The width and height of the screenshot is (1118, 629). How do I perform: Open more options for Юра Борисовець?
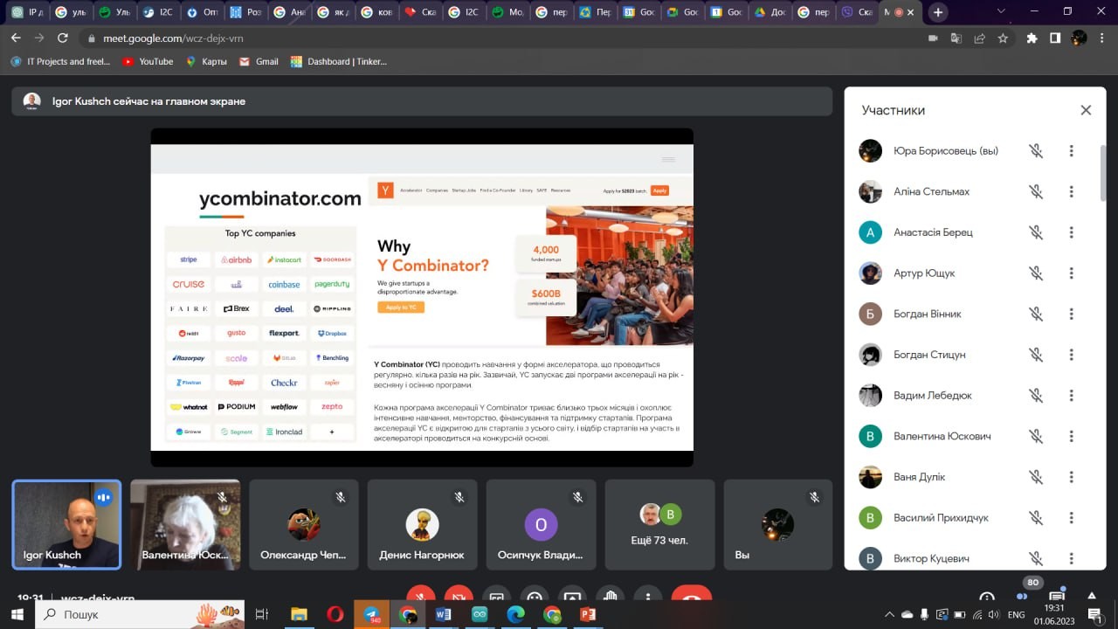point(1071,151)
